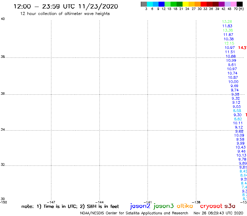
Task: Click the latitude axis label 40
Action: coord(3,19)
